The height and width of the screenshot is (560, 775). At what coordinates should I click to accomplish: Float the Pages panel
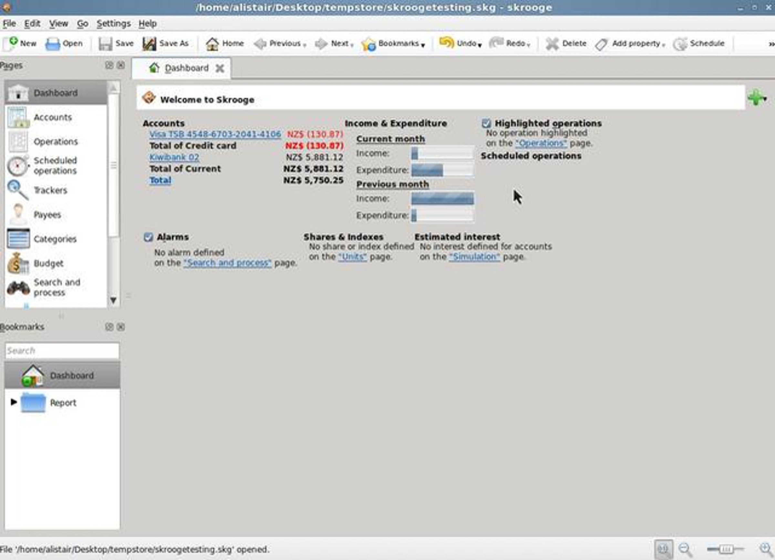(x=109, y=65)
